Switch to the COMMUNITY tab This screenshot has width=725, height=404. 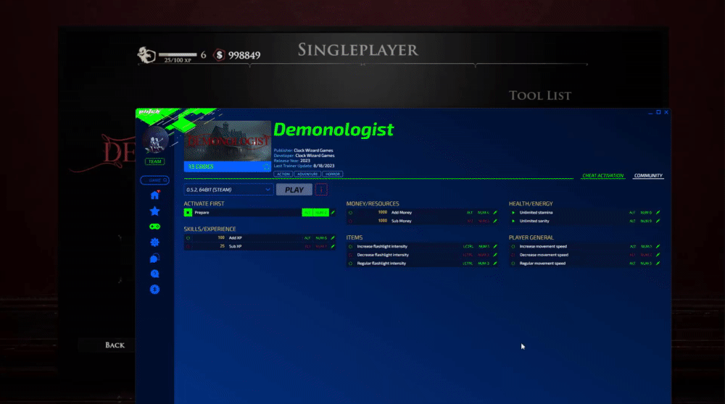click(648, 175)
